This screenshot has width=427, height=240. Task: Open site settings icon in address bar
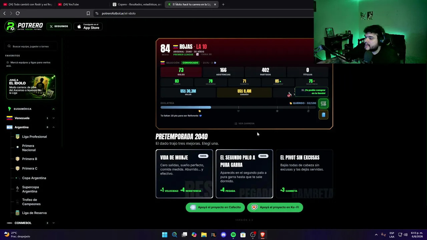pos(97,13)
